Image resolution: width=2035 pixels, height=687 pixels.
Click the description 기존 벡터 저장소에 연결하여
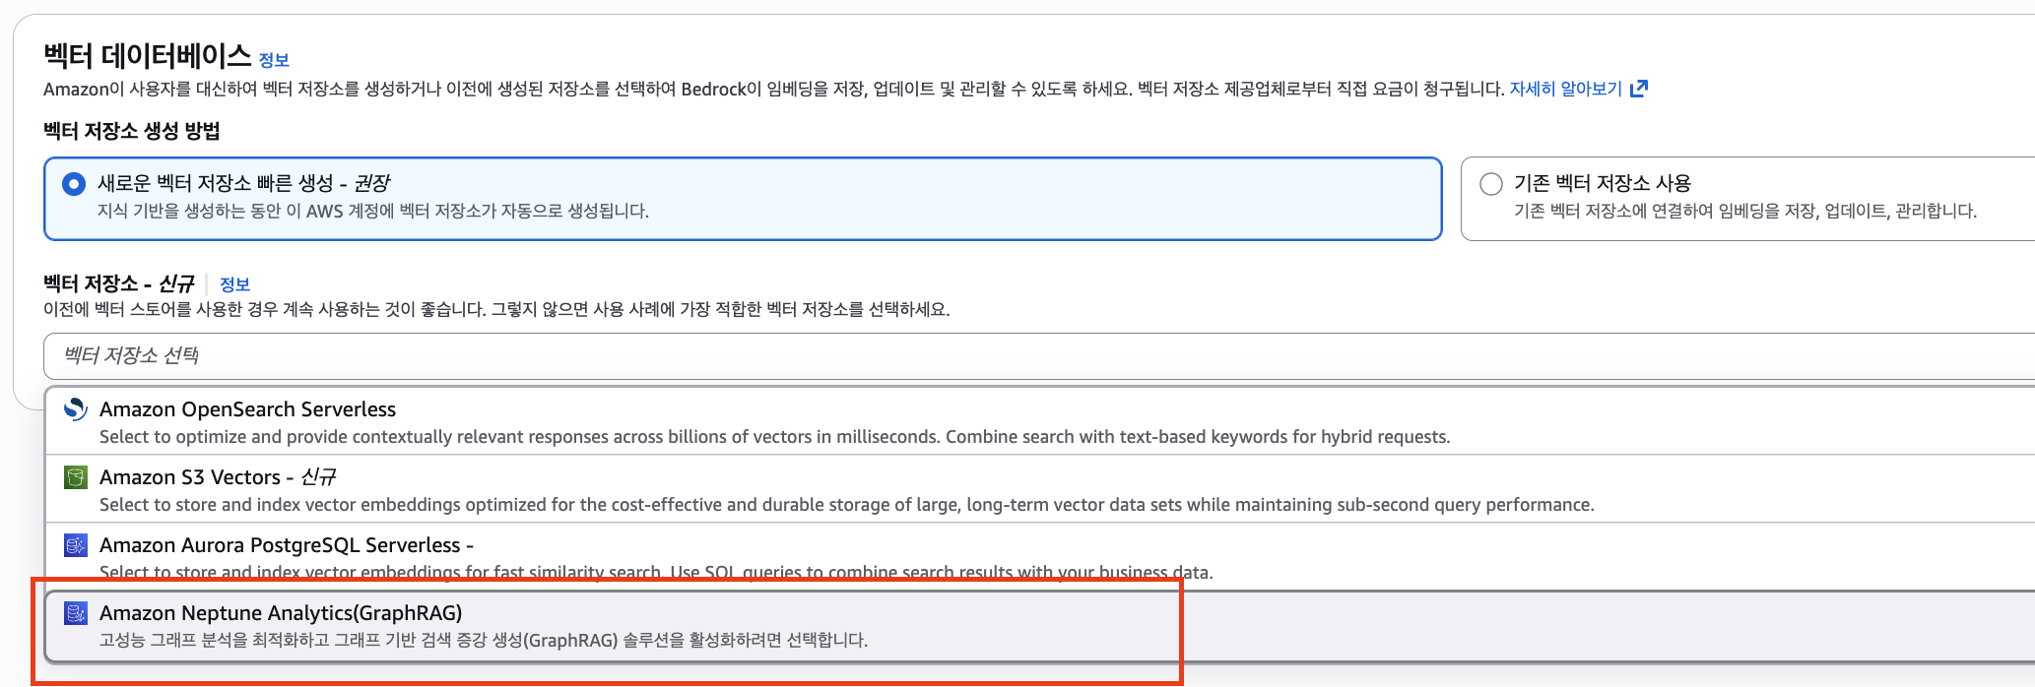coord(1745,211)
